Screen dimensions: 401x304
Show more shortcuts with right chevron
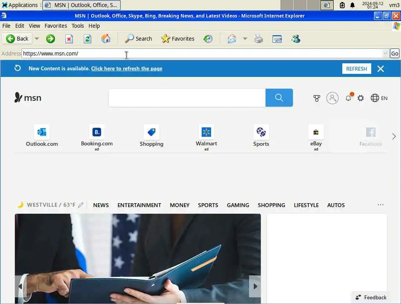[394, 136]
